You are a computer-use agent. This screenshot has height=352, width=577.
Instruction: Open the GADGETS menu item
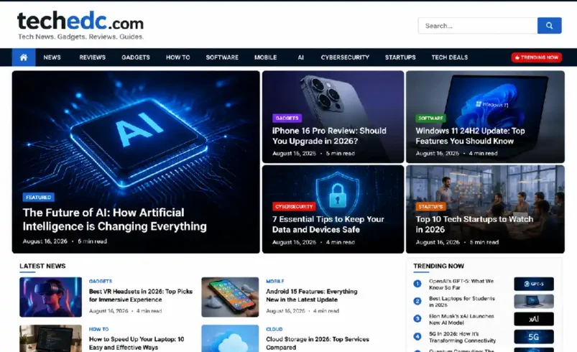tap(136, 57)
